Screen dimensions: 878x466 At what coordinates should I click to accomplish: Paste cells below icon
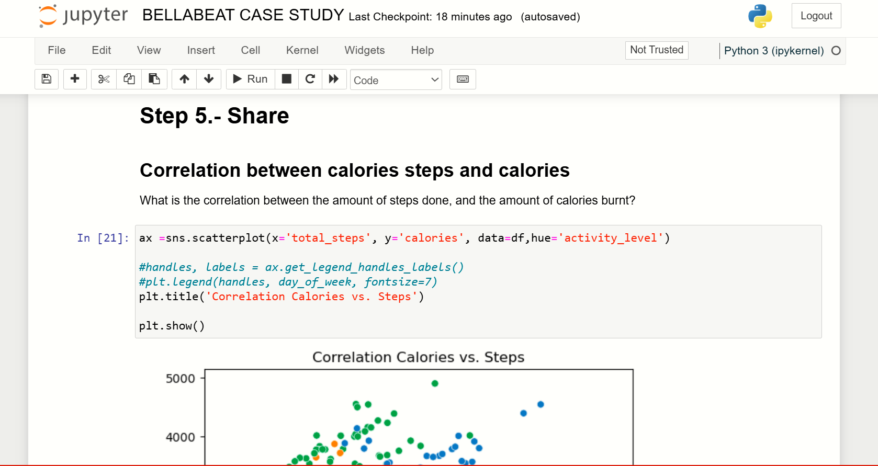(x=154, y=79)
